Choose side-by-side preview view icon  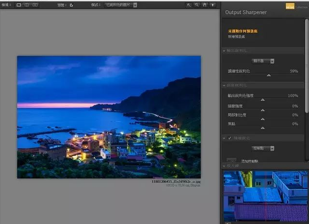35,5
